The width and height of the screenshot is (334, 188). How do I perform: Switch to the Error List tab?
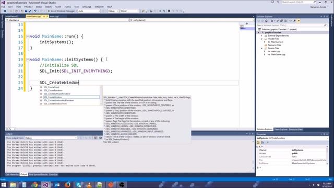[x=53, y=174]
